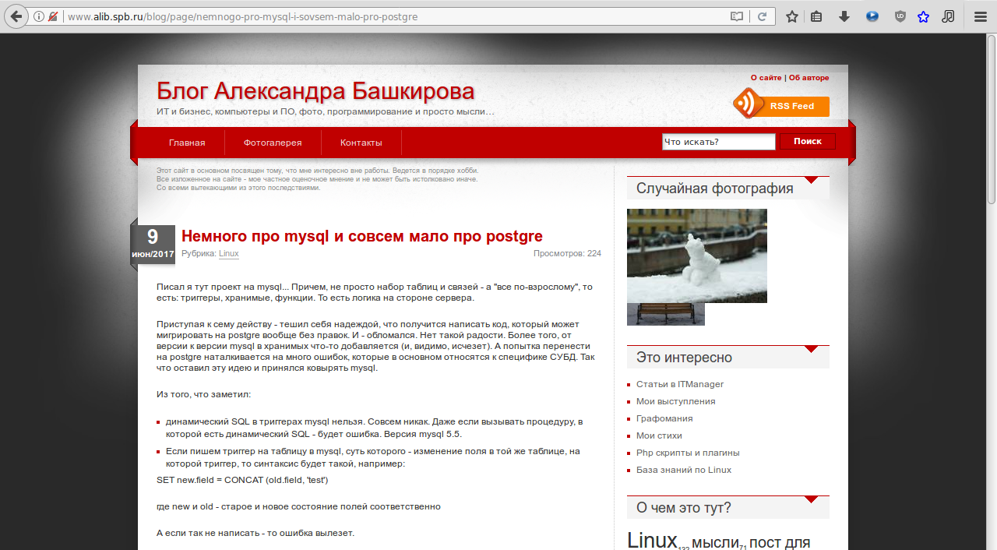Click the music note extension icon
997x550 pixels.
[948, 16]
